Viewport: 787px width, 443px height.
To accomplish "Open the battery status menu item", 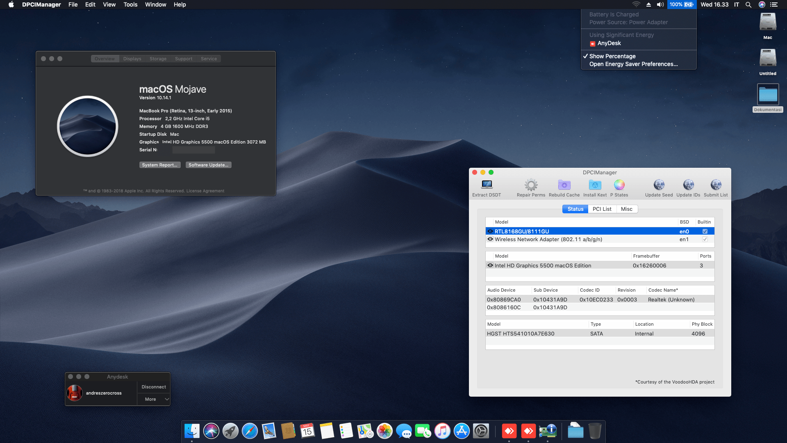I will click(x=681, y=5).
